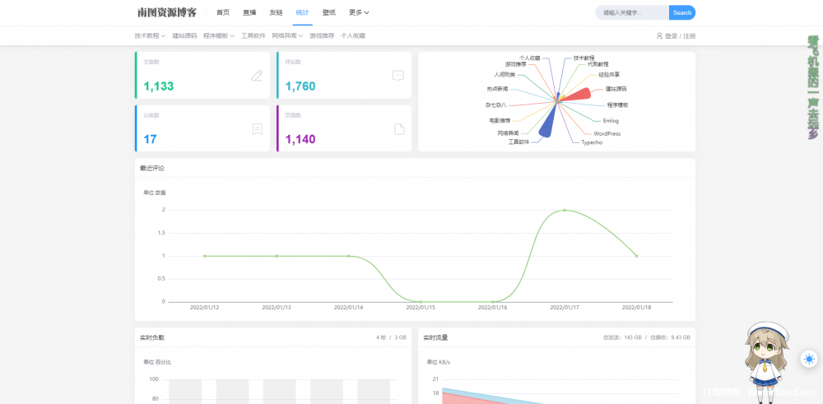This screenshot has height=404, width=823.
Task: Open the 建站源码 category link
Action: click(x=184, y=36)
